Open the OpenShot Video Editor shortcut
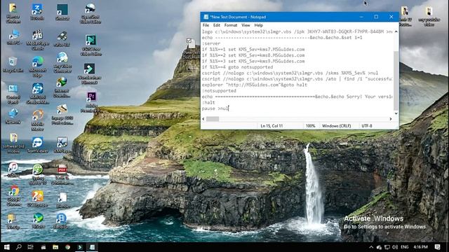449x252 pixels. coord(91,13)
